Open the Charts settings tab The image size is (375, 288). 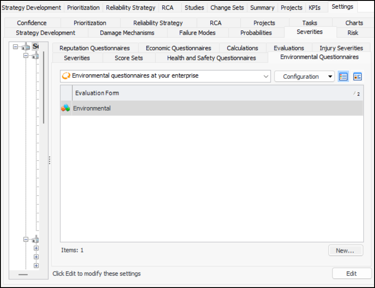point(354,23)
